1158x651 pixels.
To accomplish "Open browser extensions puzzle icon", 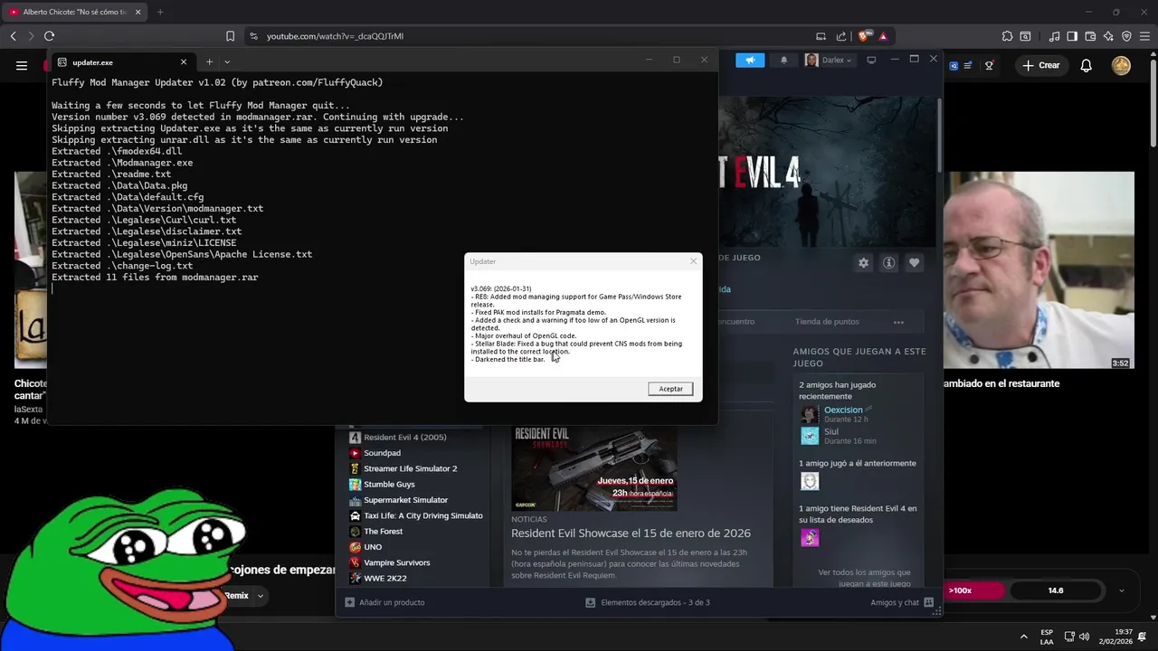I will (x=1007, y=36).
